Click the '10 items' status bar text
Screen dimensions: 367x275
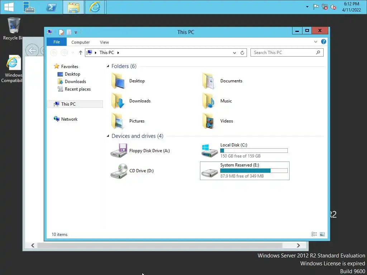coord(59,234)
